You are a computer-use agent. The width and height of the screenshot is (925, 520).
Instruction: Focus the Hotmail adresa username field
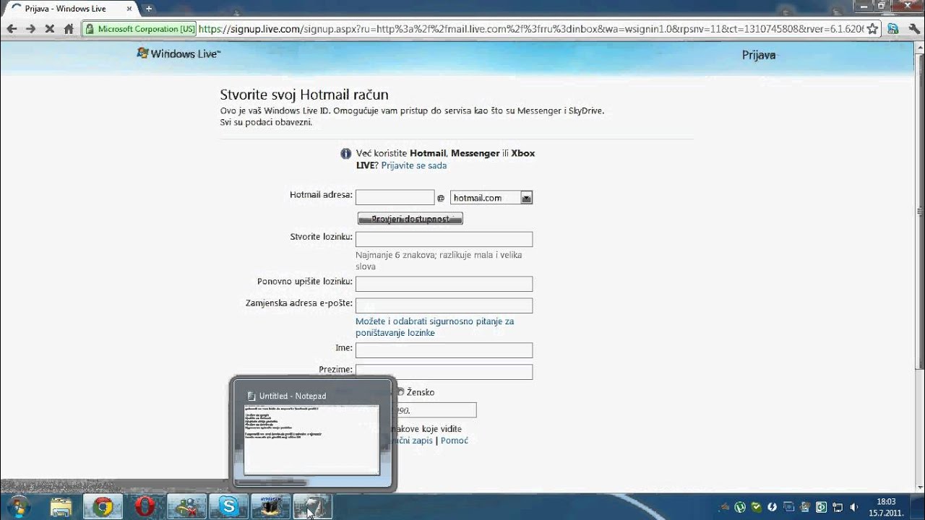coord(395,197)
